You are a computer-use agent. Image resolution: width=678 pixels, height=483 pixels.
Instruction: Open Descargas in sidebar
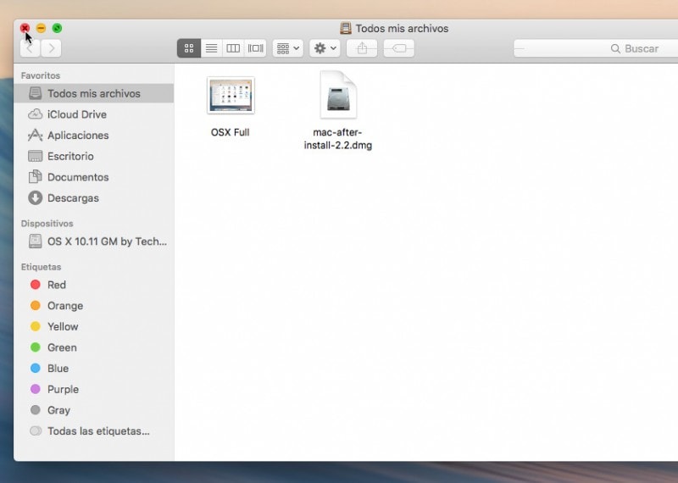(94, 198)
